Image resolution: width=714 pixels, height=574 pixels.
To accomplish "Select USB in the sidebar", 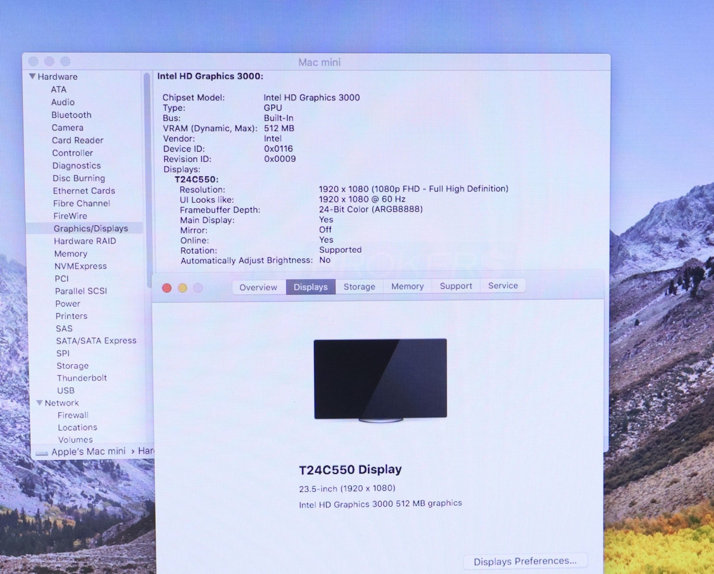I will (x=66, y=390).
